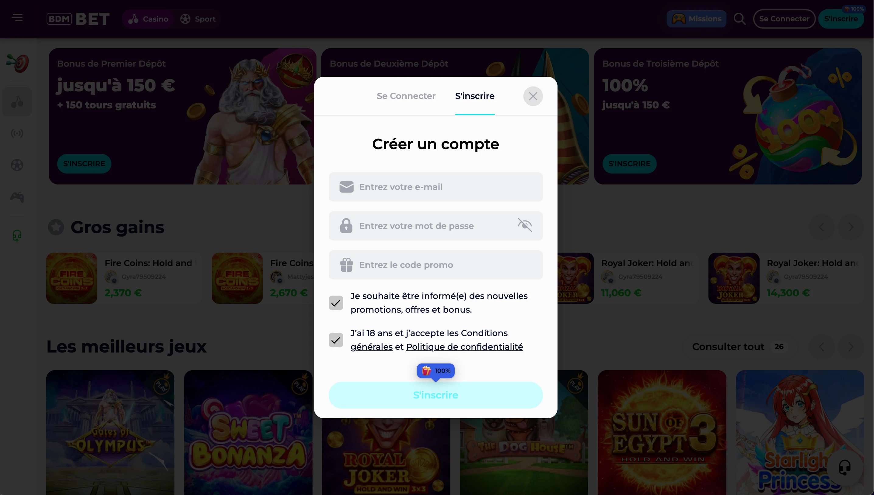Switch to the Se Connecter tab
This screenshot has width=874, height=495.
click(x=406, y=96)
